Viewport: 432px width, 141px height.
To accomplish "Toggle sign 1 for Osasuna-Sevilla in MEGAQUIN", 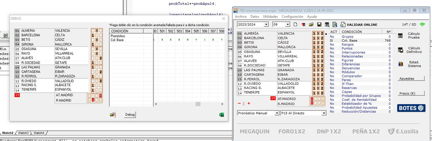I will [x=314, y=52].
